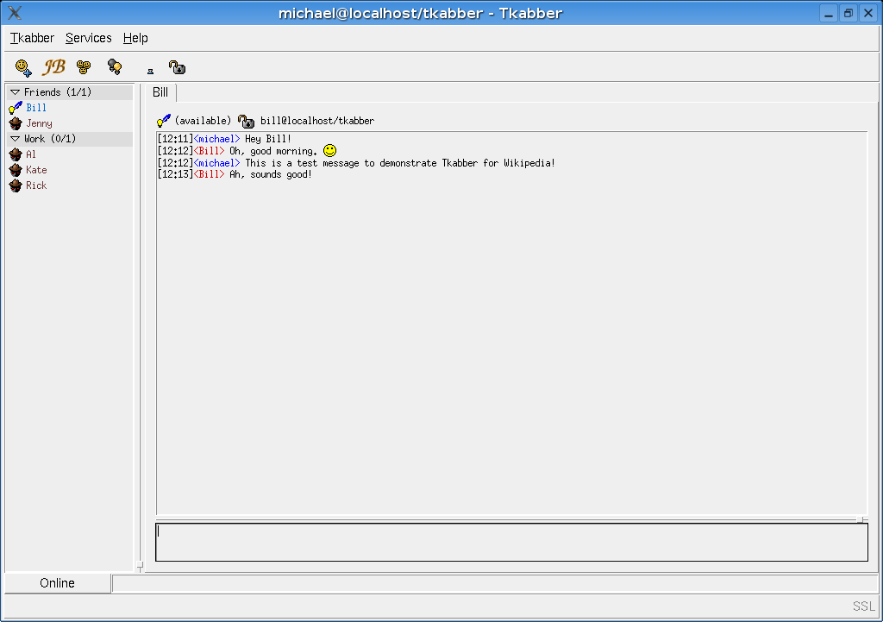Close the Tkabber window
This screenshot has height=622, width=883.
tap(868, 13)
